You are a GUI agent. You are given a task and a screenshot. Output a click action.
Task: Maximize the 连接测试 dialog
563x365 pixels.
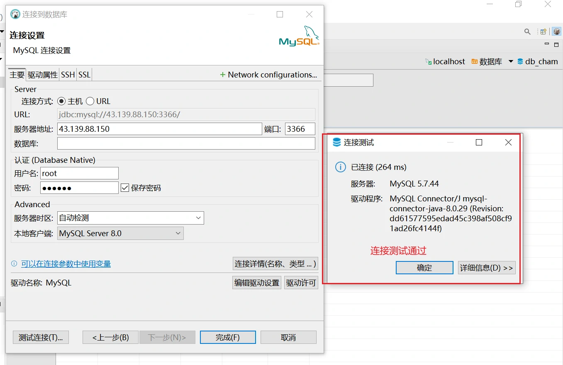(479, 142)
